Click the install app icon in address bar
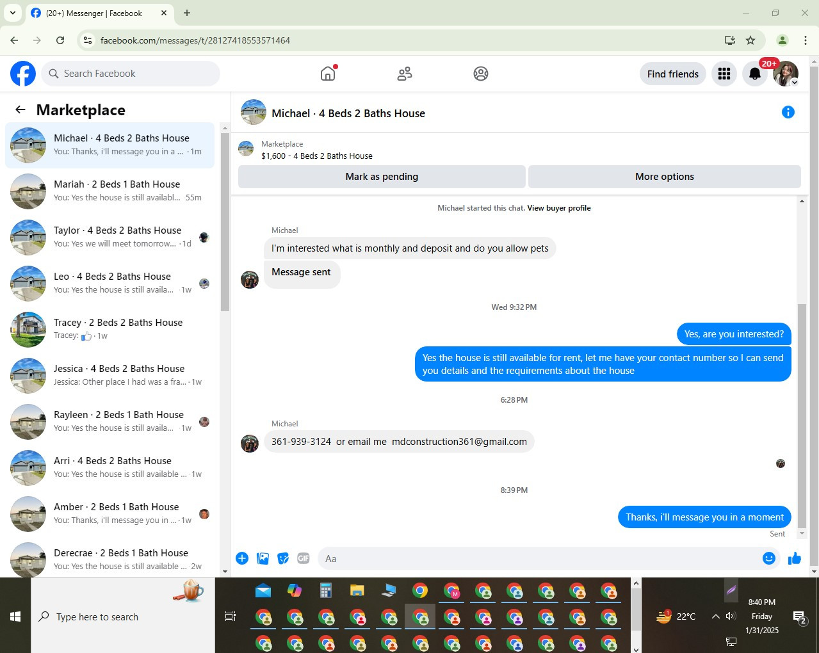 point(729,40)
